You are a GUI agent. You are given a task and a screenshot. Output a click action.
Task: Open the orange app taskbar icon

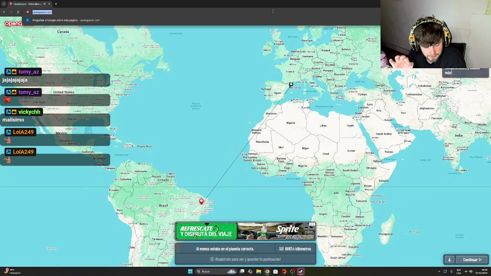pyautogui.click(x=284, y=271)
